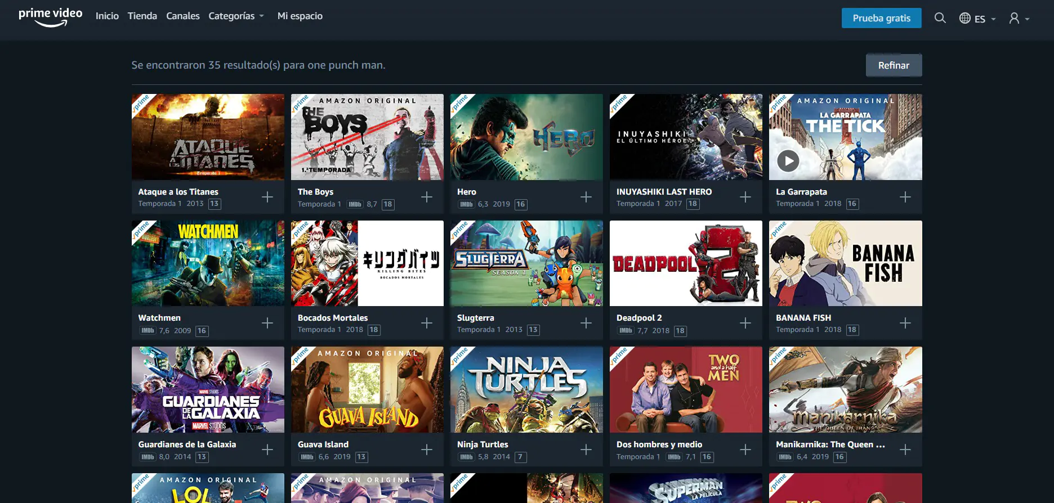Add The Boys to watchlist
This screenshot has width=1054, height=503.
(x=427, y=197)
